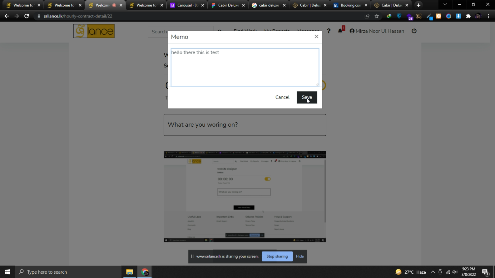Open File Explorer from the taskbar
The width and height of the screenshot is (495, 278).
(x=129, y=272)
